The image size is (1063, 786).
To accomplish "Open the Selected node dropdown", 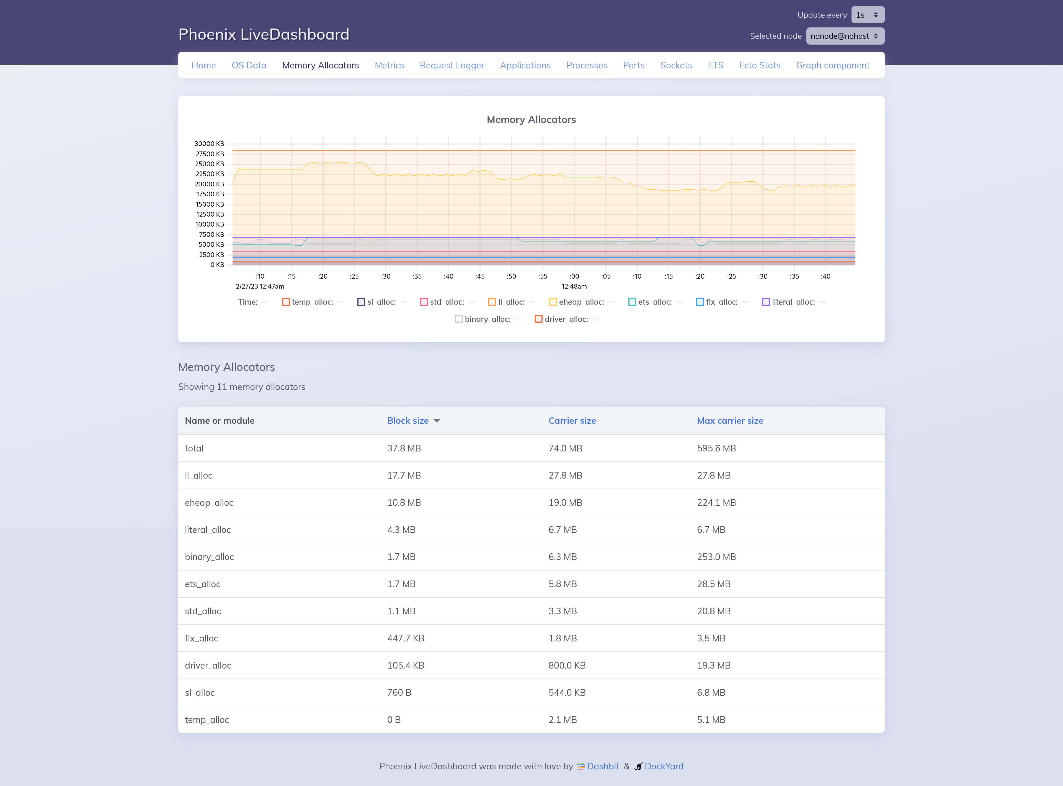I will tap(845, 36).
